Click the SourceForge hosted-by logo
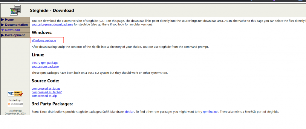 [15, 104]
